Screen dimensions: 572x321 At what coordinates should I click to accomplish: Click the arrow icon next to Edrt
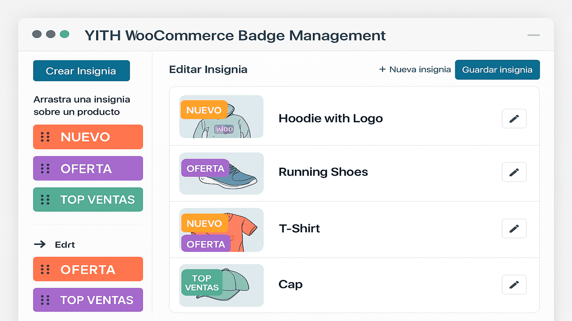point(40,244)
